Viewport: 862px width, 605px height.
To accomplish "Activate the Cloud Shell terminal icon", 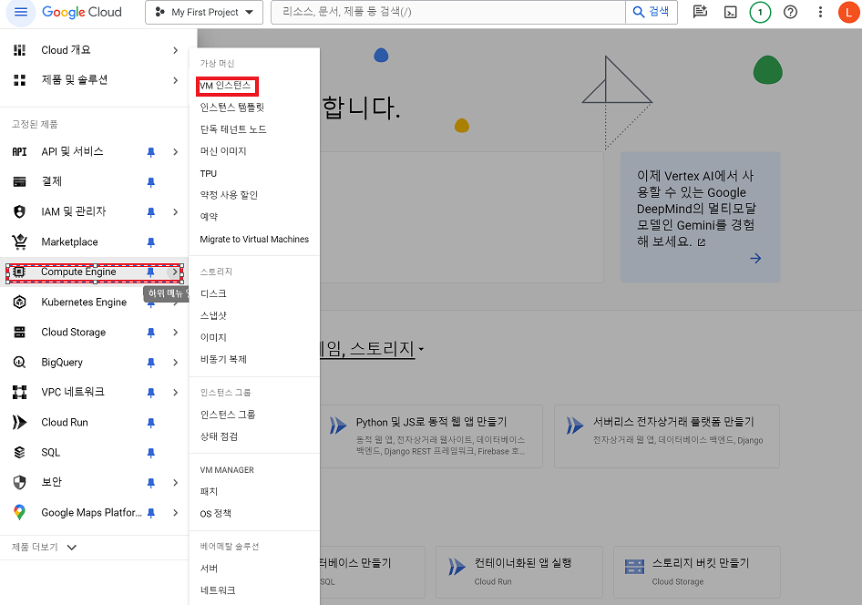I will (730, 12).
